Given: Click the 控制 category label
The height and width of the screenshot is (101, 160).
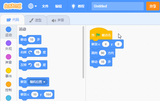Looking at the screenshot, I should click(9, 90).
